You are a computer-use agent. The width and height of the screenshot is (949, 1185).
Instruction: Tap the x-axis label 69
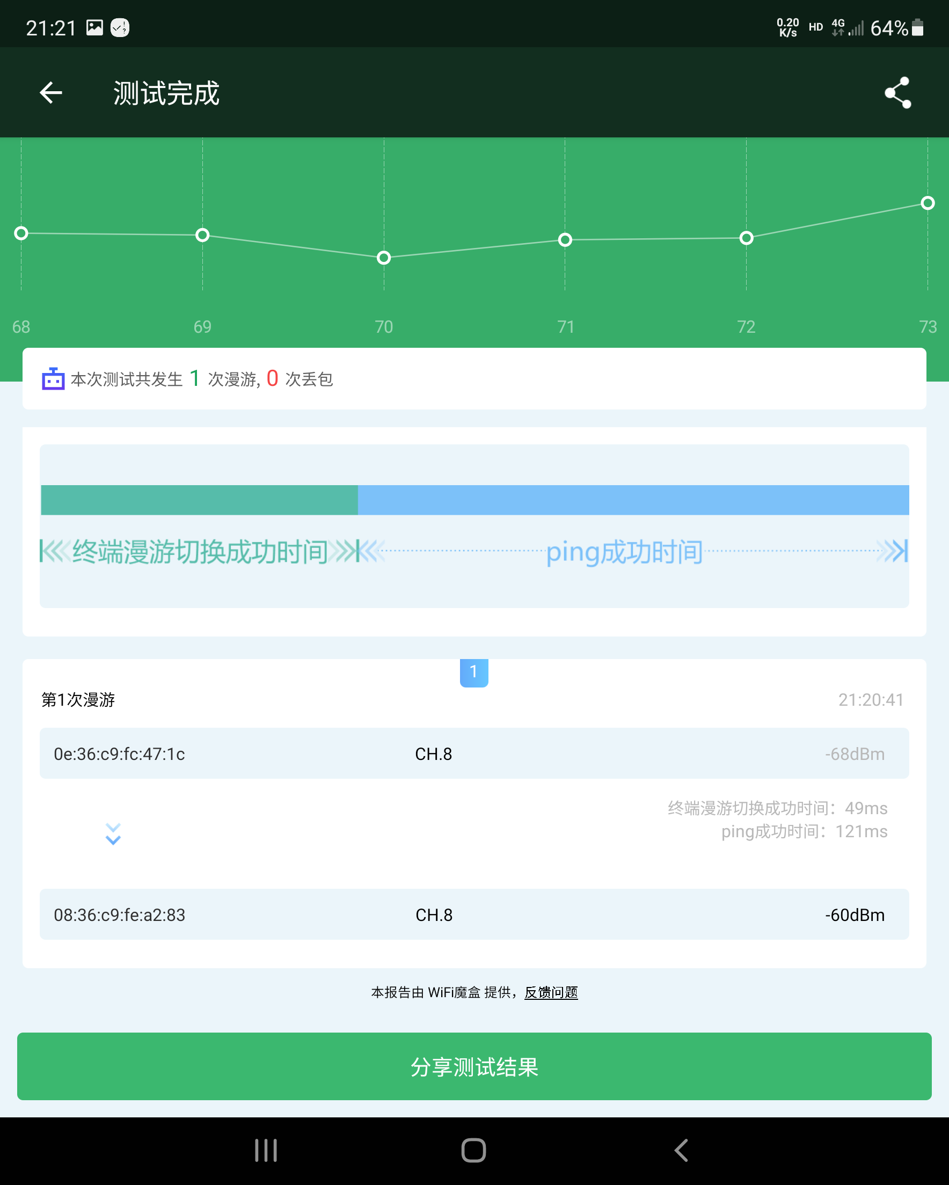[202, 327]
